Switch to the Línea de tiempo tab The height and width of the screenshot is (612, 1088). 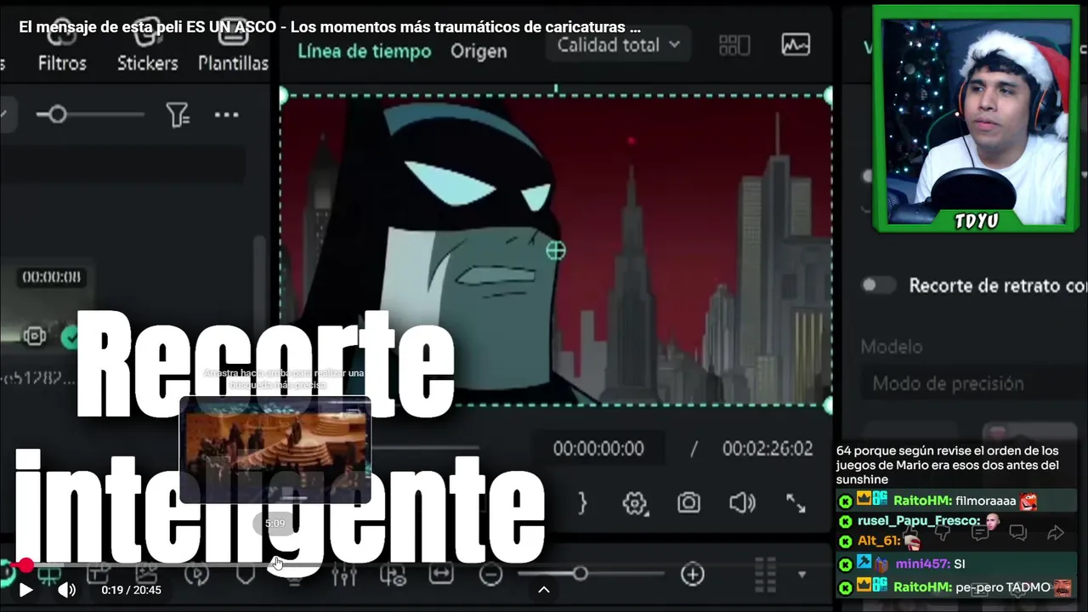tap(365, 51)
